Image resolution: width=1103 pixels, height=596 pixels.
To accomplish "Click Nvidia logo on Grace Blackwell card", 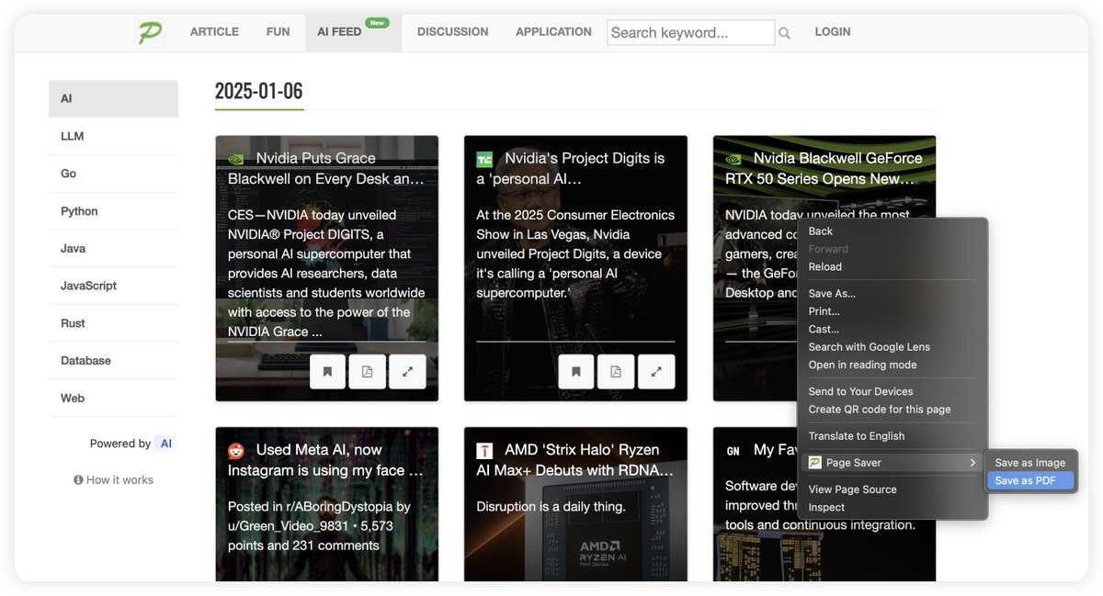I will 236,159.
